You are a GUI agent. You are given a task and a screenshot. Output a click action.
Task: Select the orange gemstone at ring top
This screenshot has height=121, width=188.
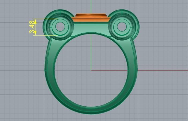click(x=91, y=18)
